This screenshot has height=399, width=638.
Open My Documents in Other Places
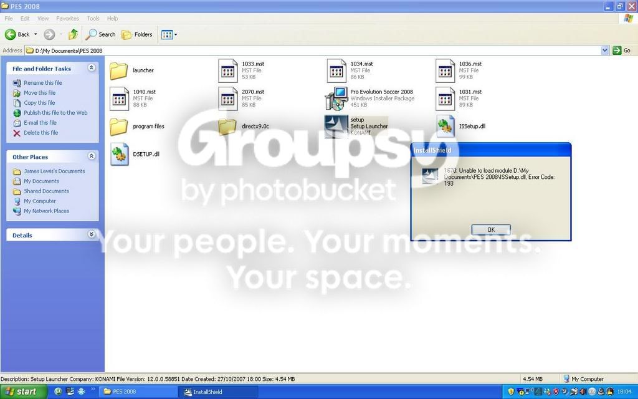click(x=41, y=181)
